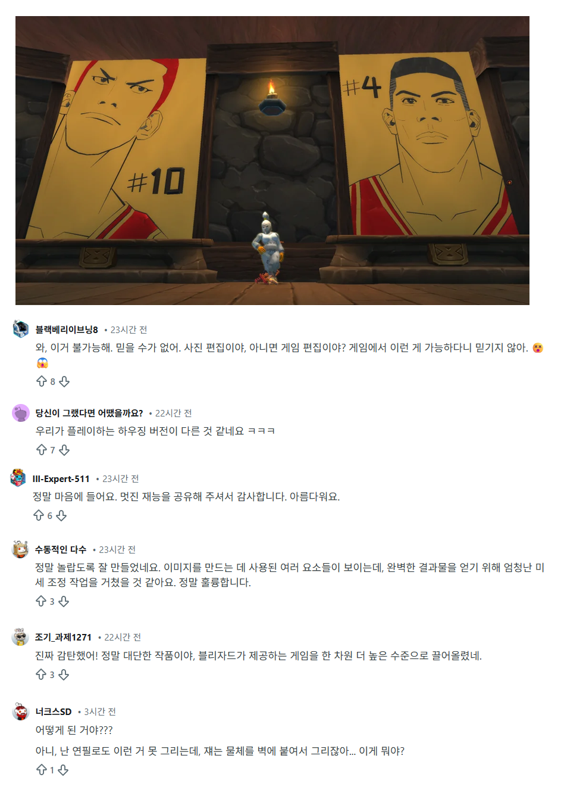
Task: Downvote the 너크스SD comment
Action: point(63,770)
